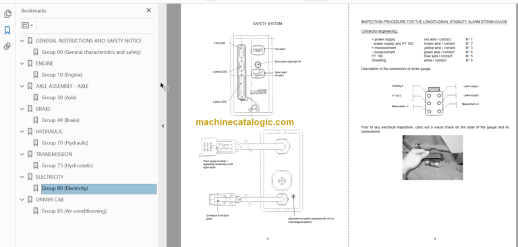Select the Bookmarks panel icon

7,30
